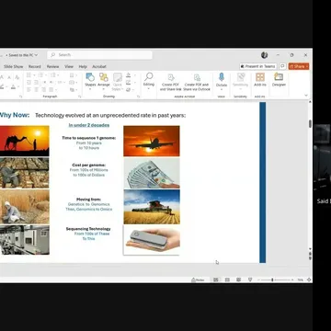Image resolution: width=331 pixels, height=331 pixels.
Task: Click the bullets list icon
Action: pos(29,75)
